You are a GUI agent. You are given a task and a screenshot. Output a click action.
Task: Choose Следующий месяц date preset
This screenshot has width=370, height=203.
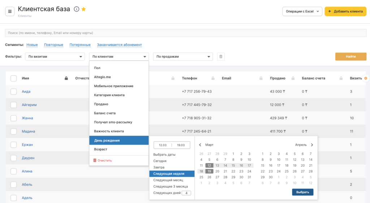pyautogui.click(x=168, y=180)
